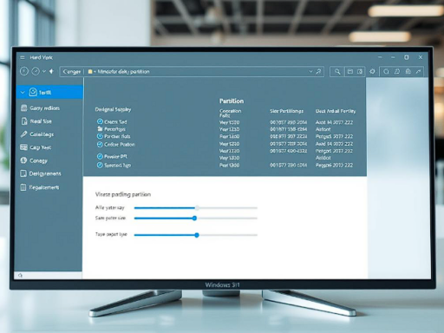Click the Canger segment of the address bar

pos(72,72)
